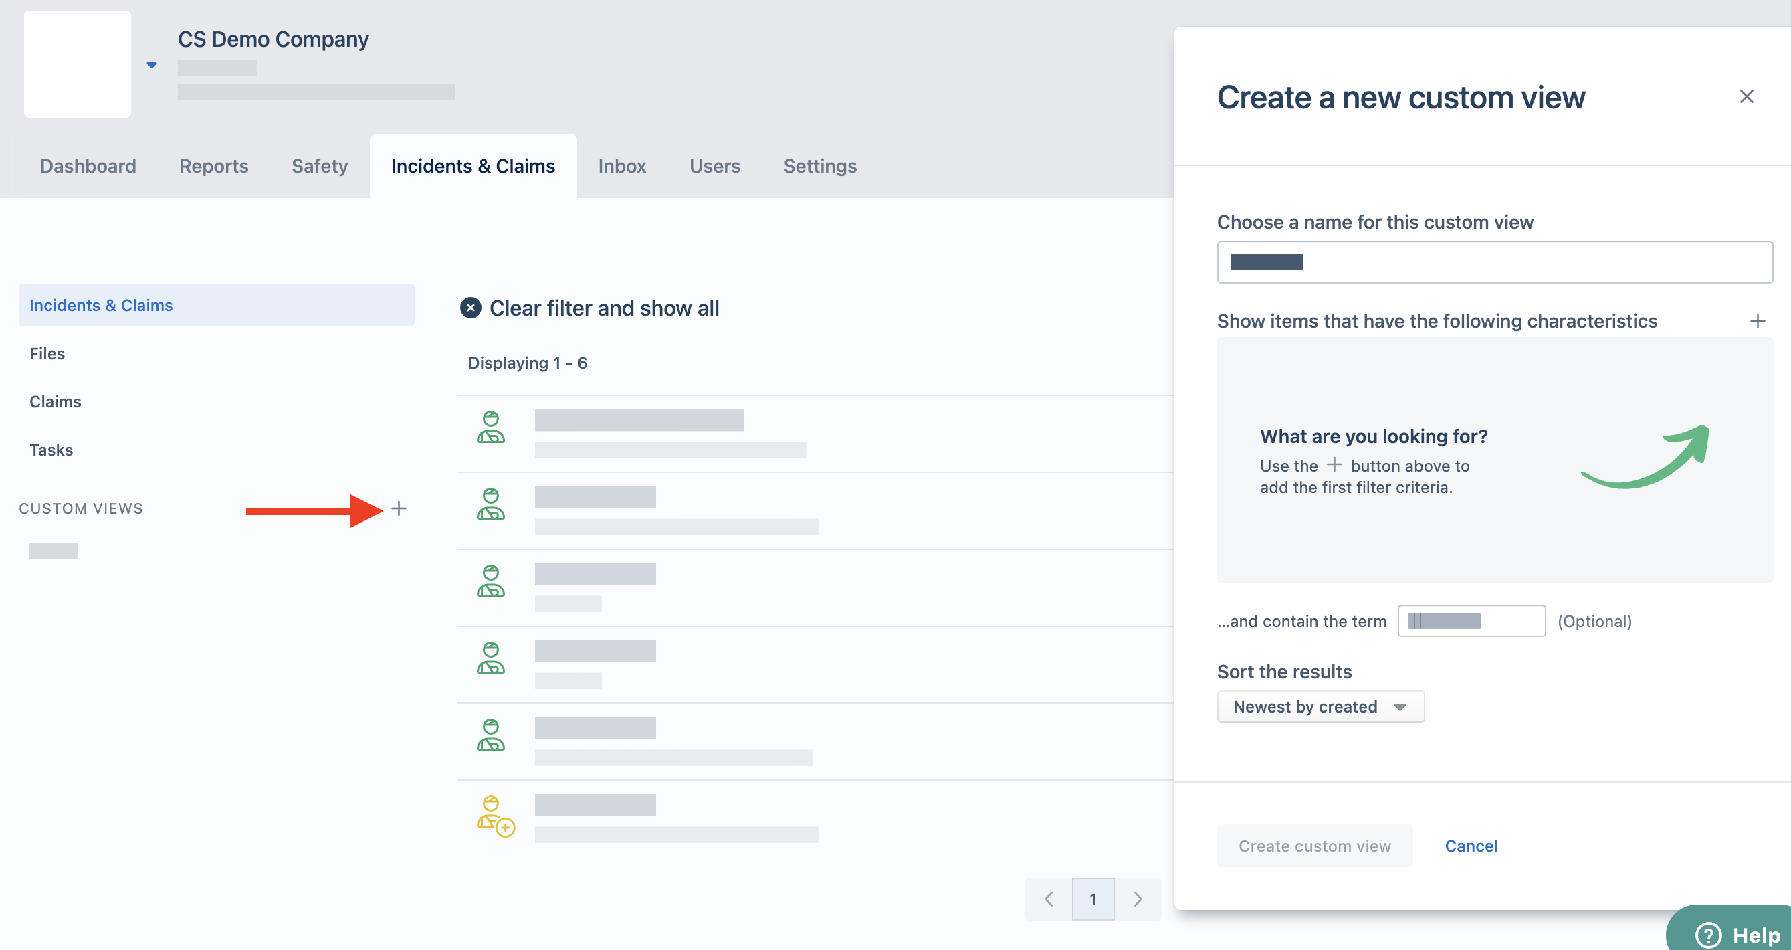Switch to the Reports tab
The height and width of the screenshot is (950, 1791).
[x=213, y=165]
